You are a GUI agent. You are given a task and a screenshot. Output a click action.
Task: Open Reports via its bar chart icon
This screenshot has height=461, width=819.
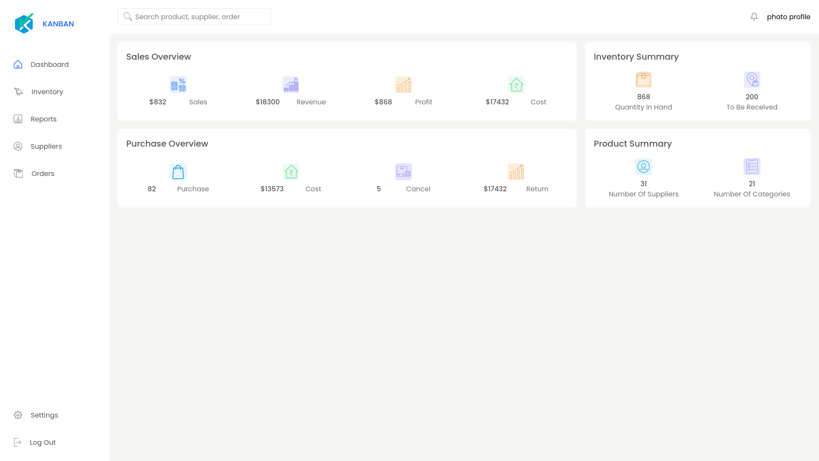18,119
